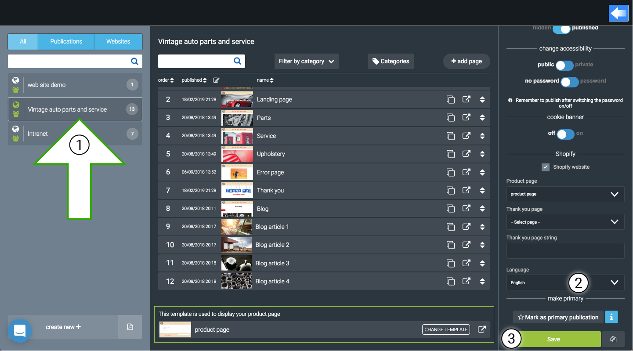
Task: Click the blue info icon near primary publication
Action: [611, 317]
